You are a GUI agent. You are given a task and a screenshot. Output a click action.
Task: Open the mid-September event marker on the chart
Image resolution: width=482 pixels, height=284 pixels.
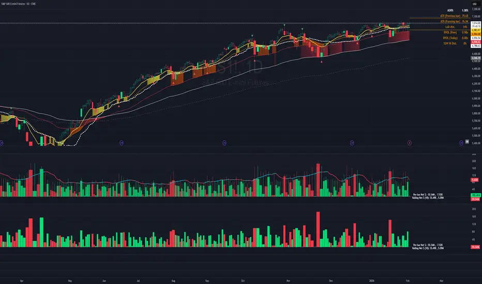(224, 143)
